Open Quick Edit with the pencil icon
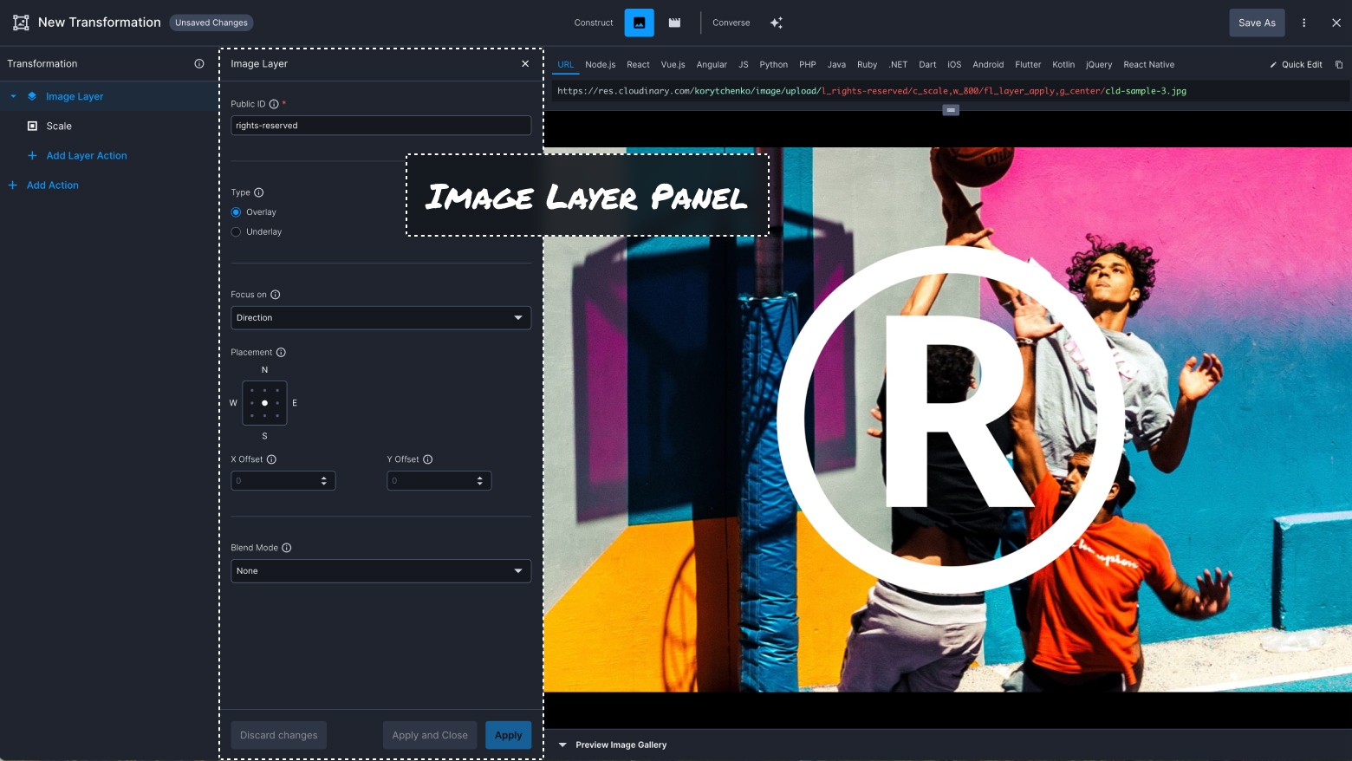Screen dimensions: 1352x761 1296,64
